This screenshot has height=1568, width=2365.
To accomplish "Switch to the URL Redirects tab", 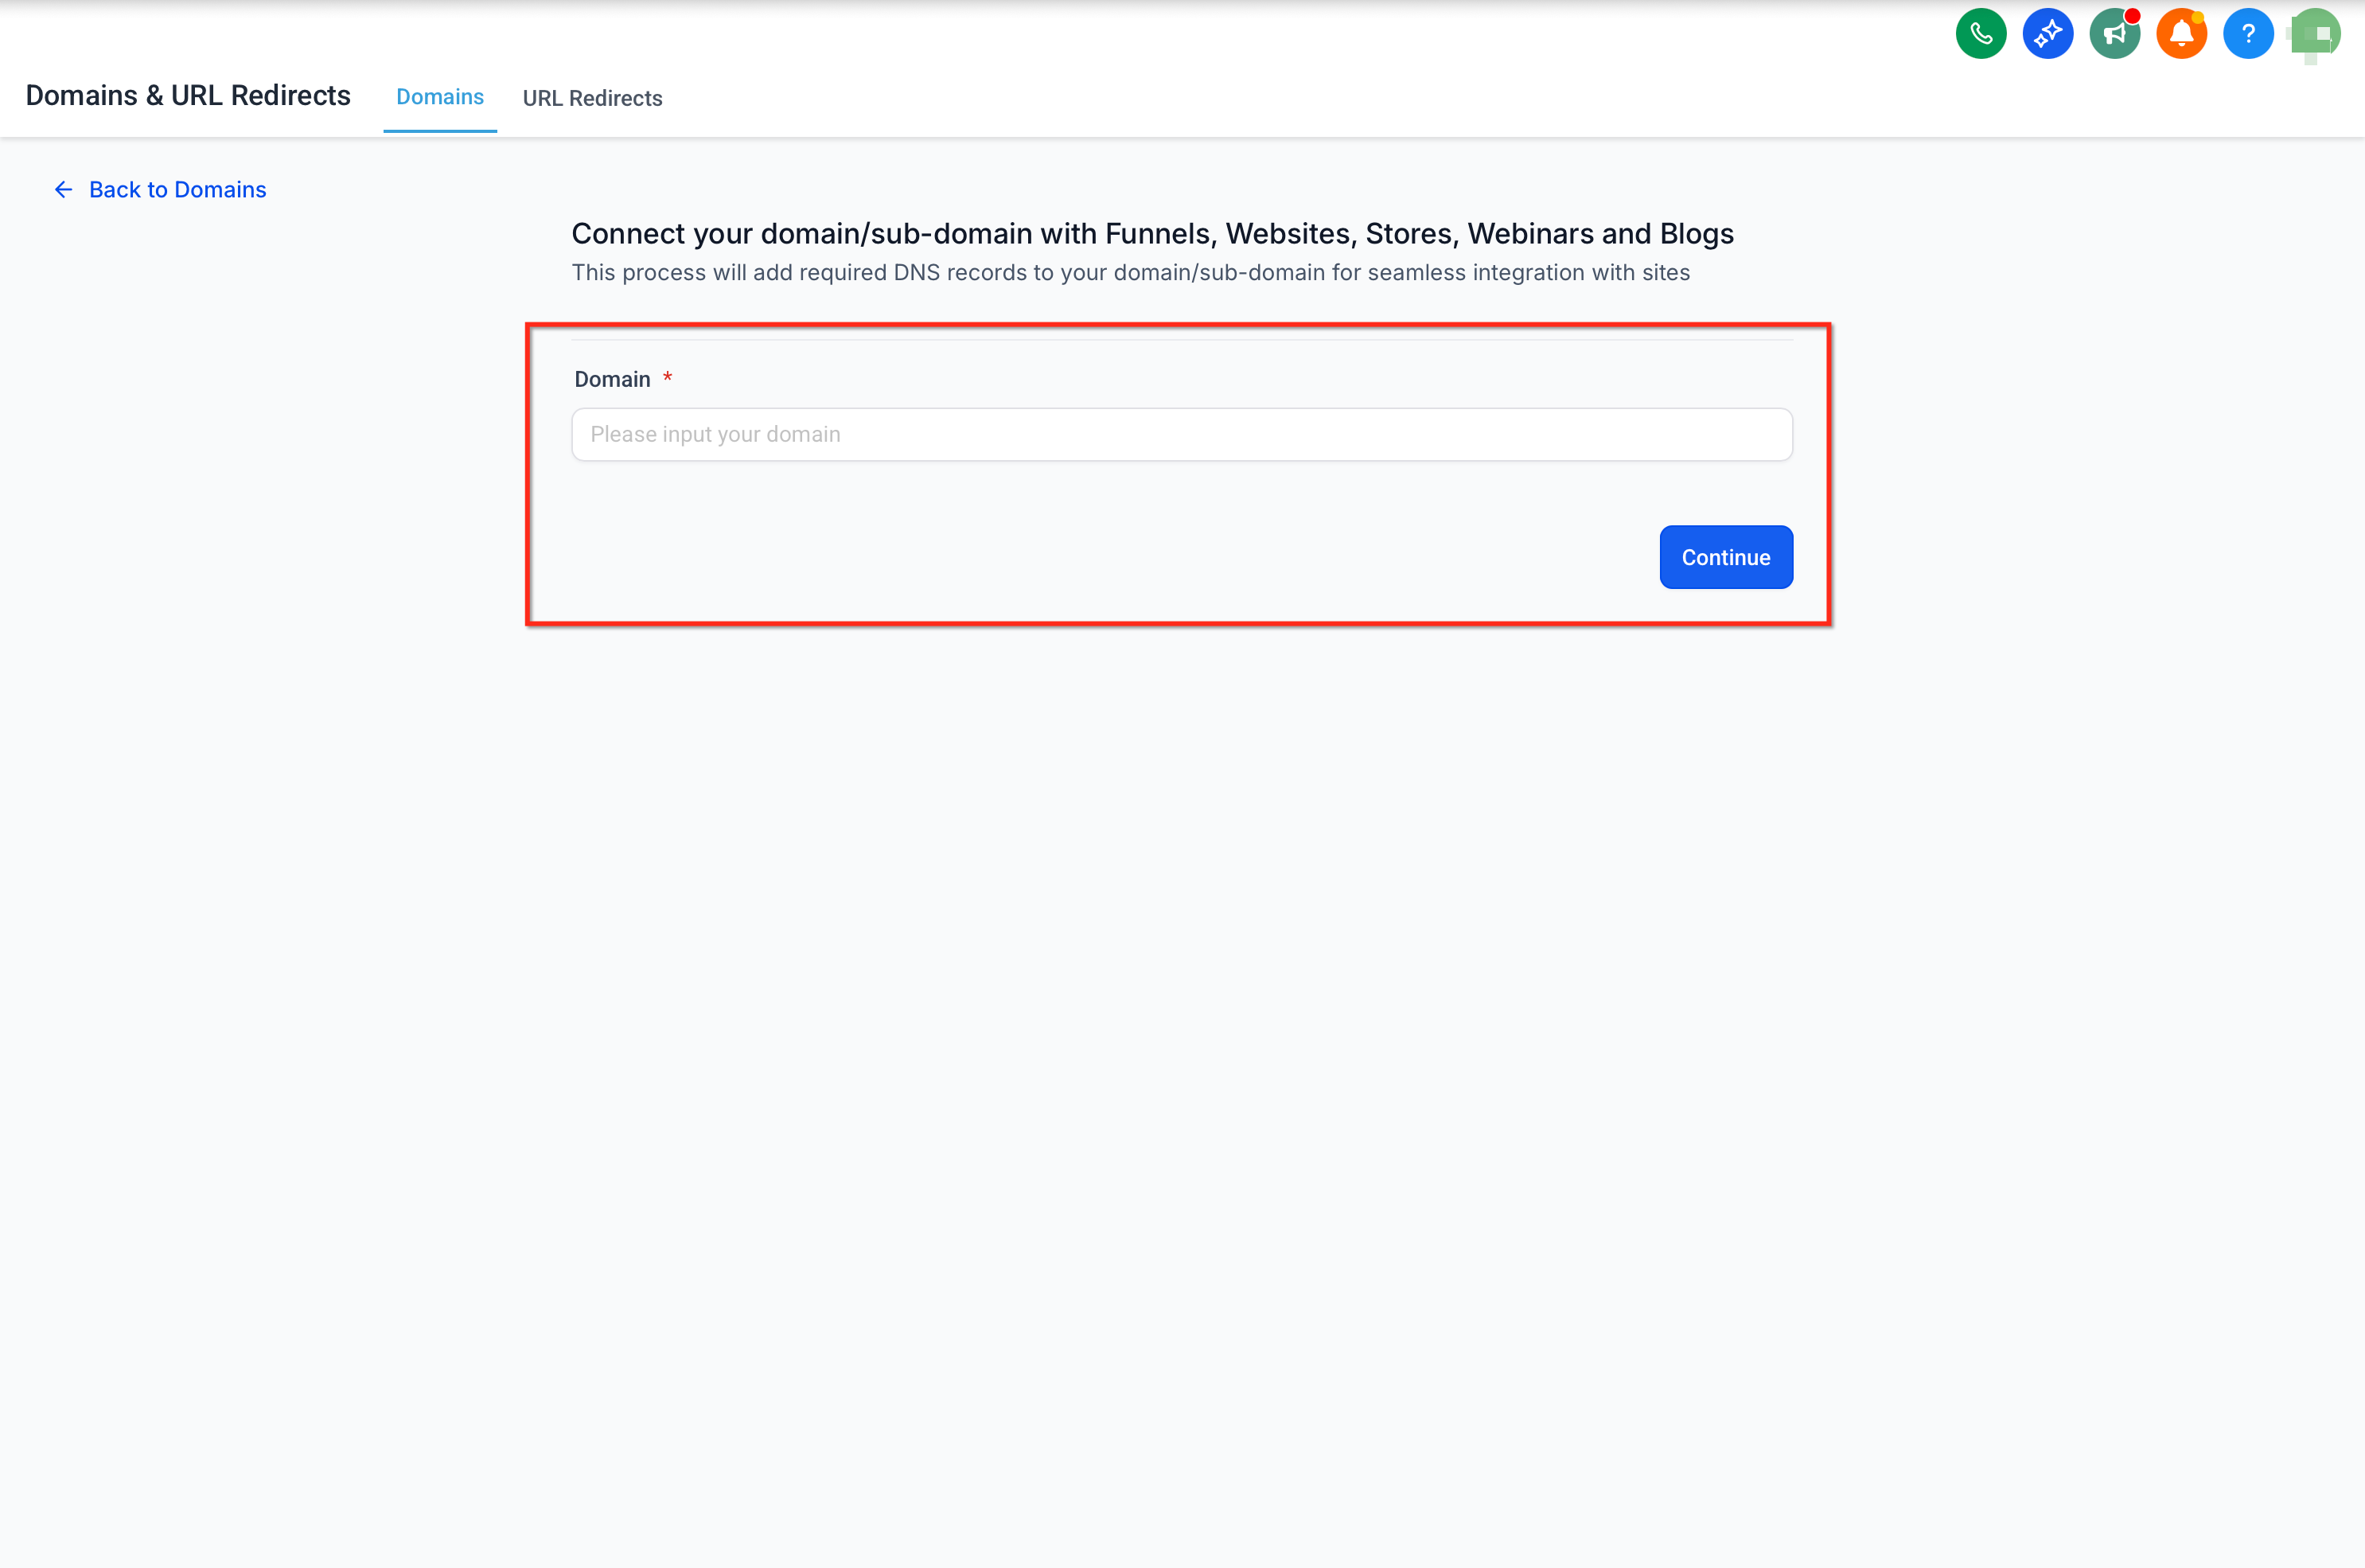I will [592, 98].
